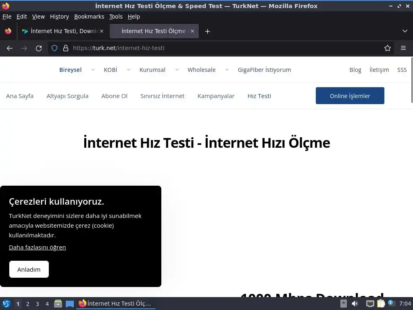Click the 7:04 clock
Image resolution: width=413 pixels, height=310 pixels.
[x=405, y=304]
